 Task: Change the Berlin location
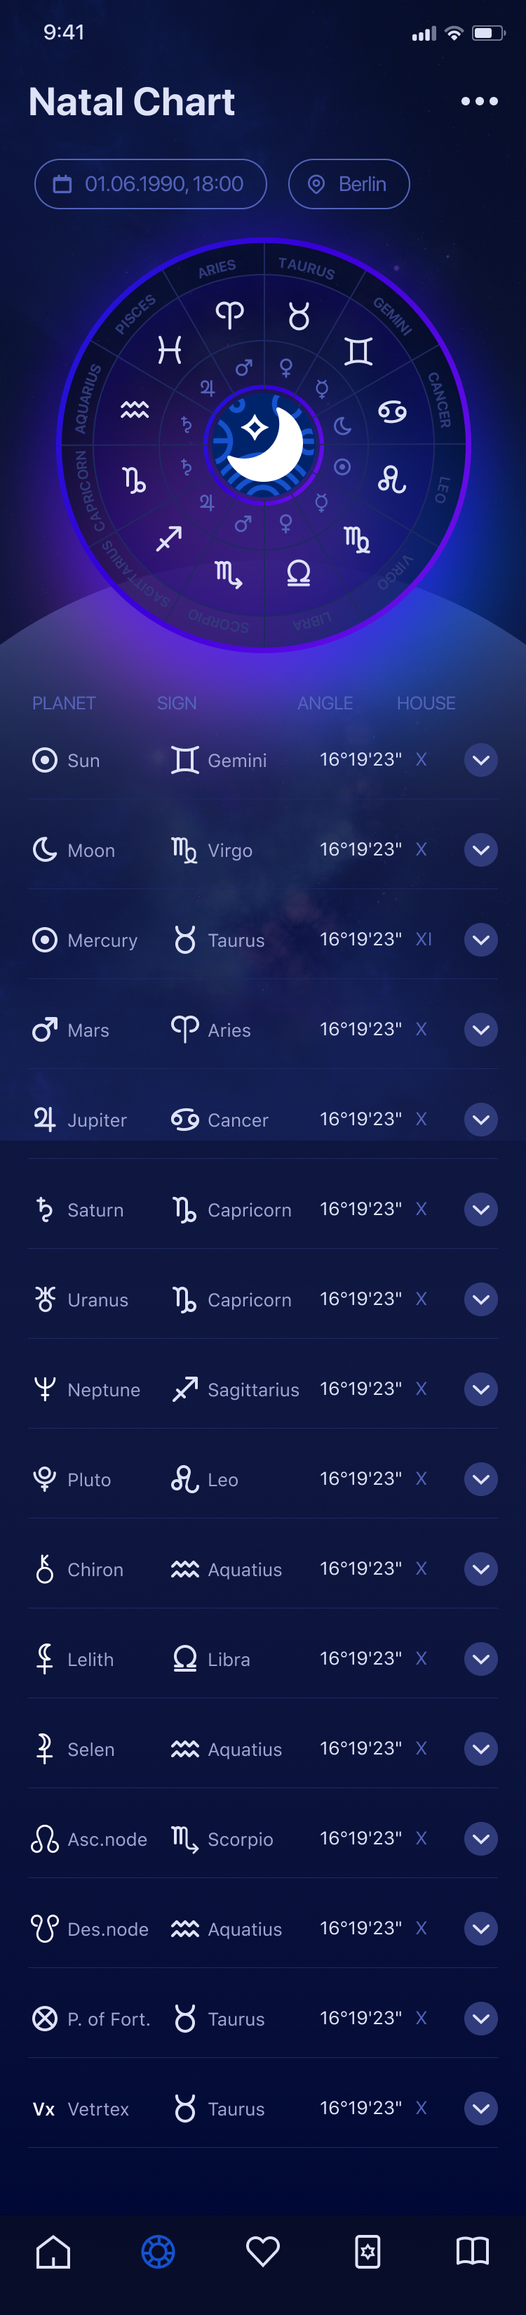click(349, 184)
